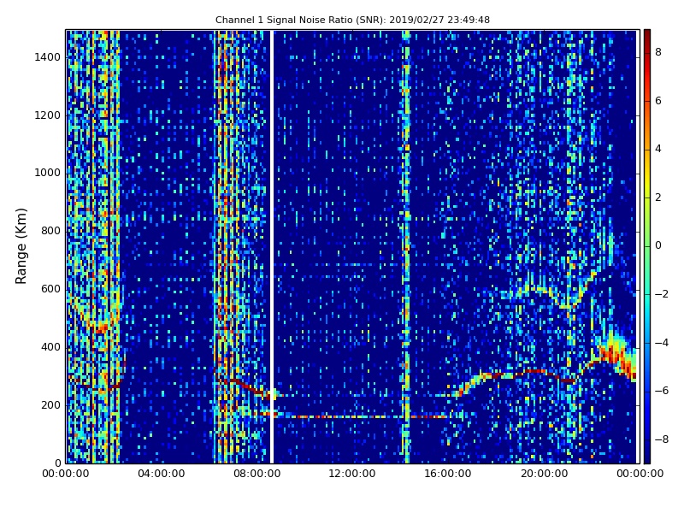Click the dark red top of the colorbar
Screen dimensions: 684x513
(647, 37)
